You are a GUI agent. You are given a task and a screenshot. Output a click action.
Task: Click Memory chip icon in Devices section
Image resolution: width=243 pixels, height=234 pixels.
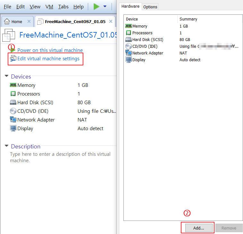click(x=13, y=85)
